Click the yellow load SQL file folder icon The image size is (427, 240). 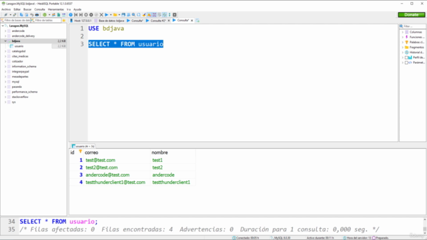point(115,15)
